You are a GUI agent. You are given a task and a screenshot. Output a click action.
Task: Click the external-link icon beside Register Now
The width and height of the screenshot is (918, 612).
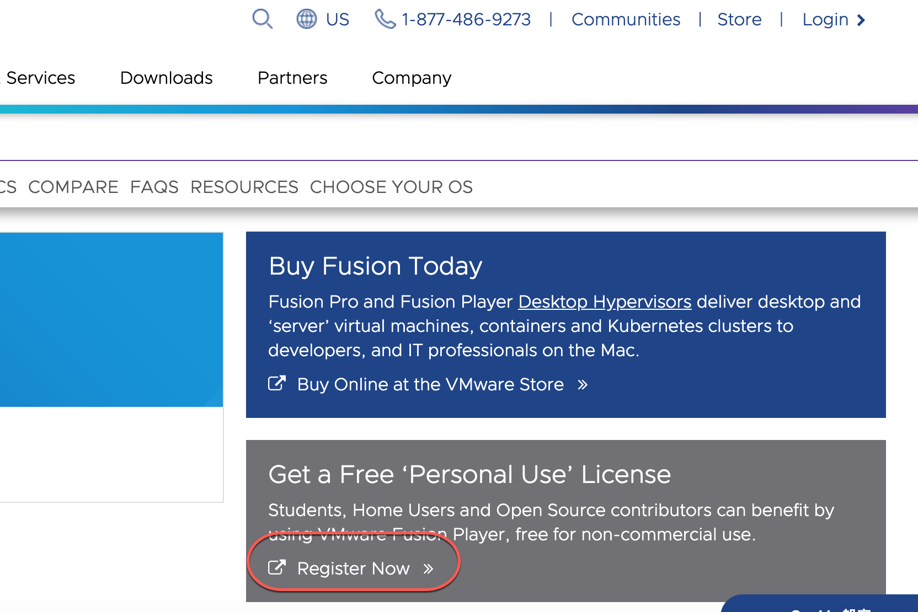[277, 567]
